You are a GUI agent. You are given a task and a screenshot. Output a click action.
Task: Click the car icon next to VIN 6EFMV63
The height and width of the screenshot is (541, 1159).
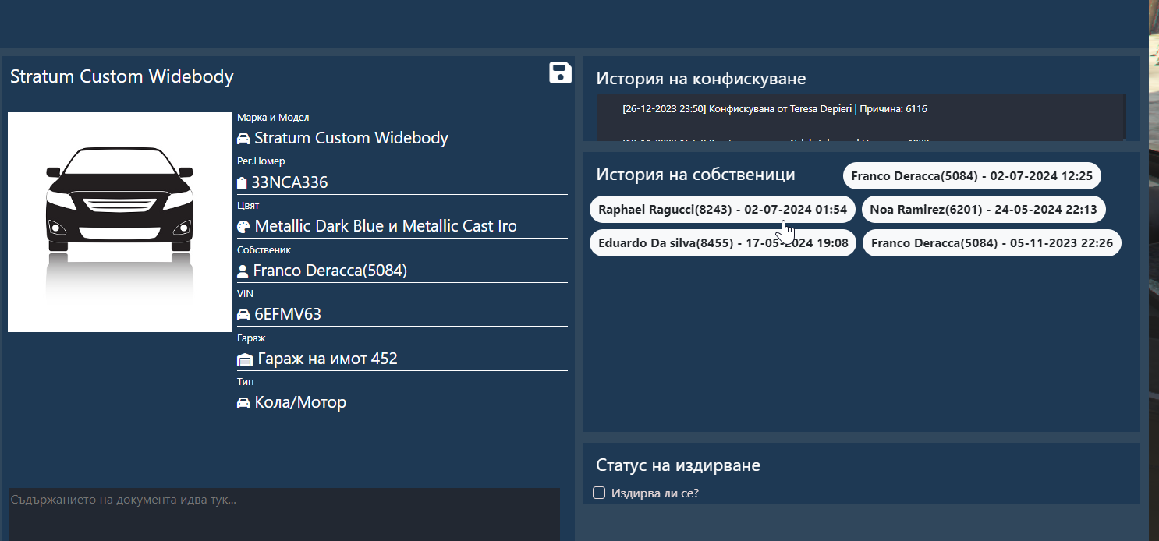(243, 315)
